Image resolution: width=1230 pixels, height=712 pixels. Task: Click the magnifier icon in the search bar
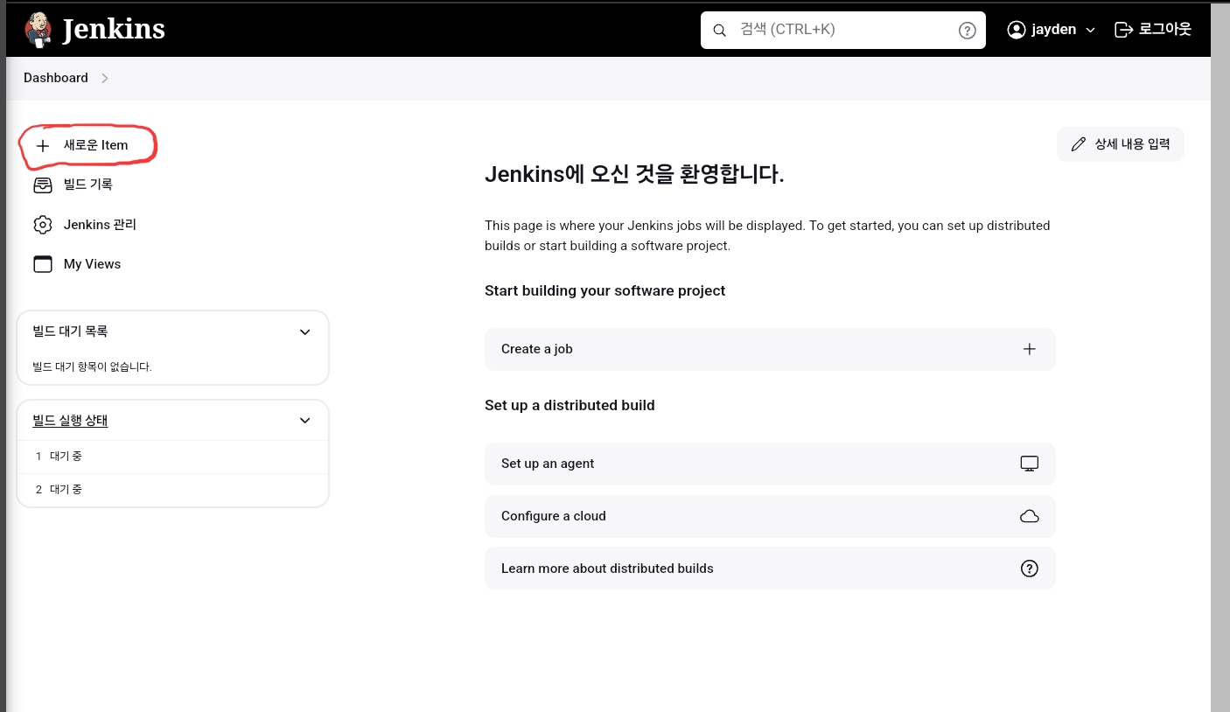pos(719,30)
